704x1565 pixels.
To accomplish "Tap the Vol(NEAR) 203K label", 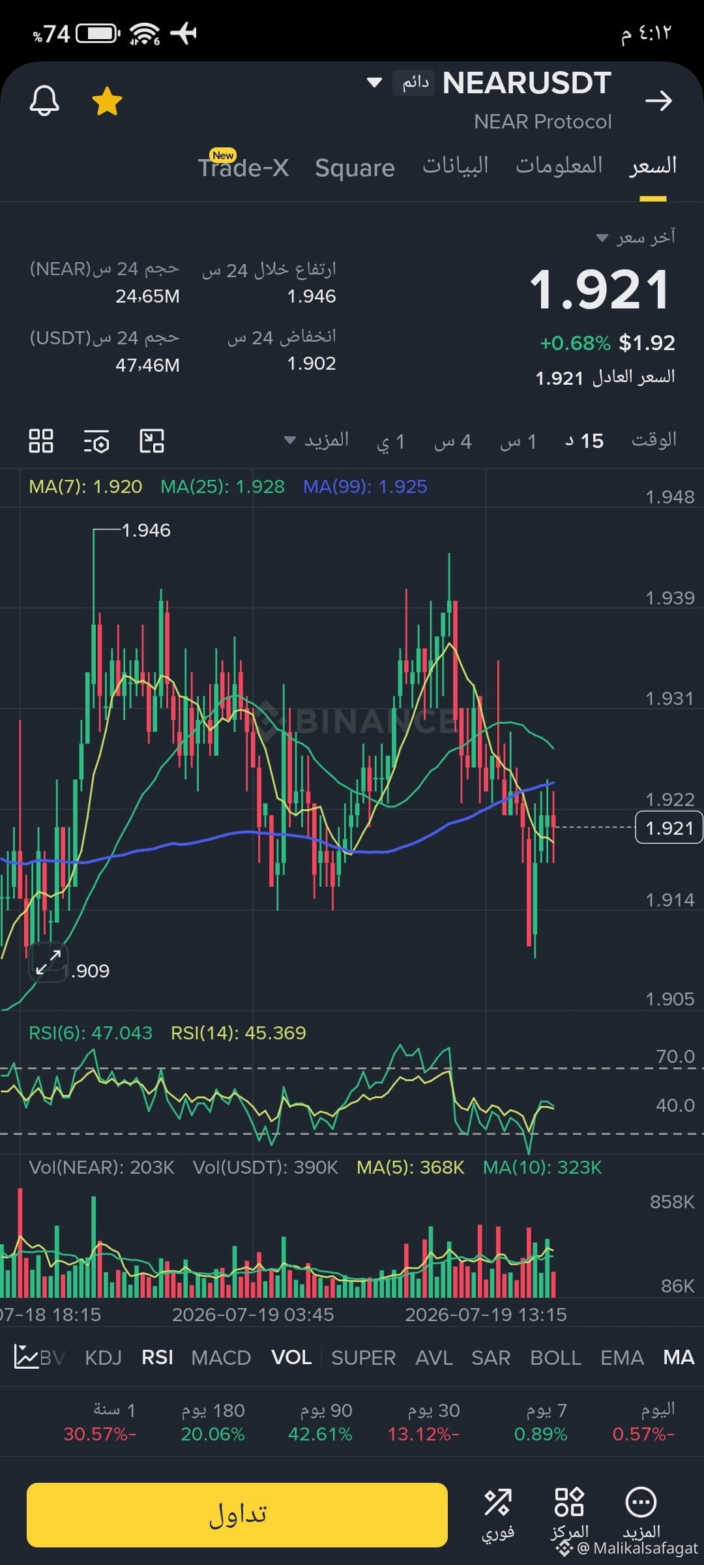I will point(102,1167).
